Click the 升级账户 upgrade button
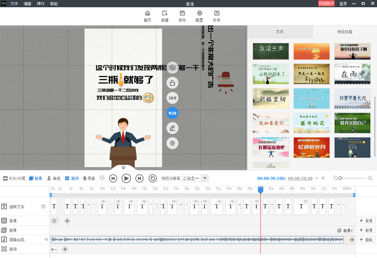 click(x=326, y=3)
